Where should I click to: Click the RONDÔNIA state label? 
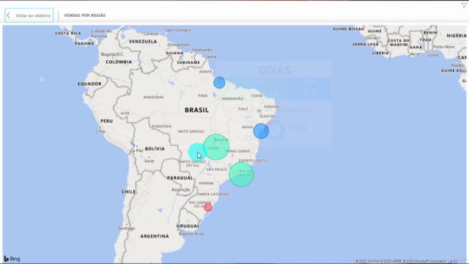[x=161, y=126]
